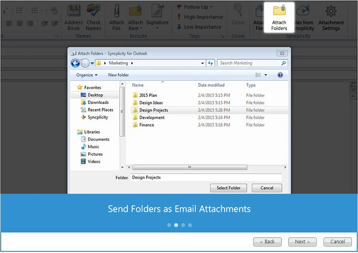Click the Next > wizard button

(x=302, y=242)
